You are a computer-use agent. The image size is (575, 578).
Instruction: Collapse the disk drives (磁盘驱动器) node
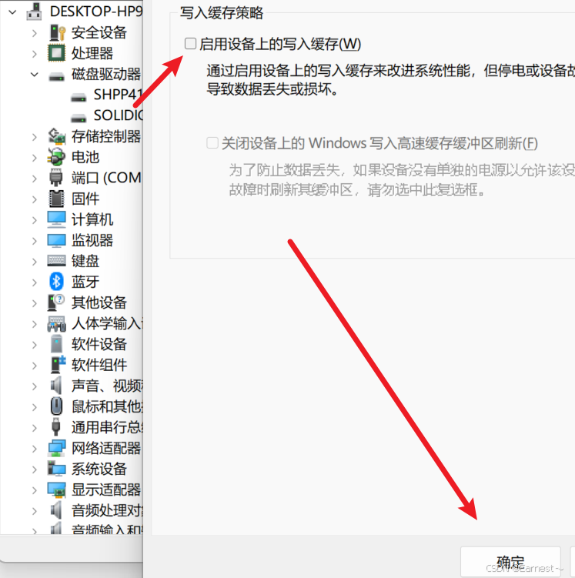35,75
